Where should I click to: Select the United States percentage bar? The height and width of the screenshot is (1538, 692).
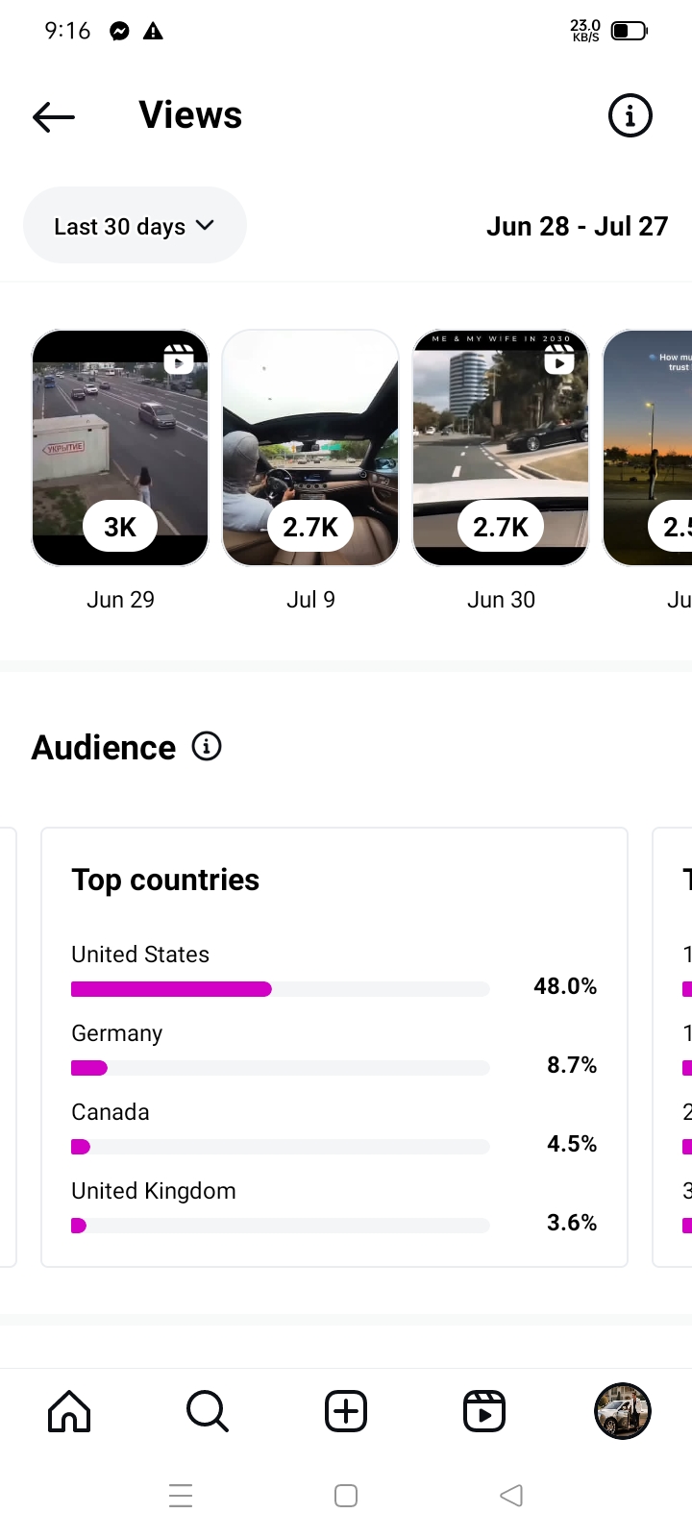tap(280, 989)
